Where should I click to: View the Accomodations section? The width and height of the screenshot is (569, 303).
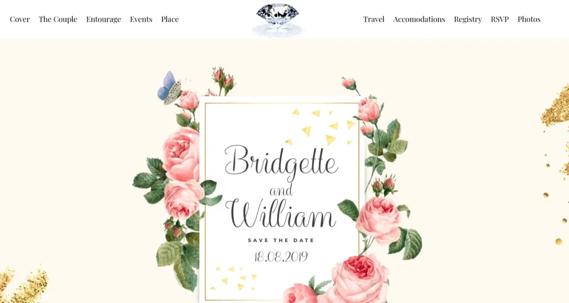coord(419,19)
